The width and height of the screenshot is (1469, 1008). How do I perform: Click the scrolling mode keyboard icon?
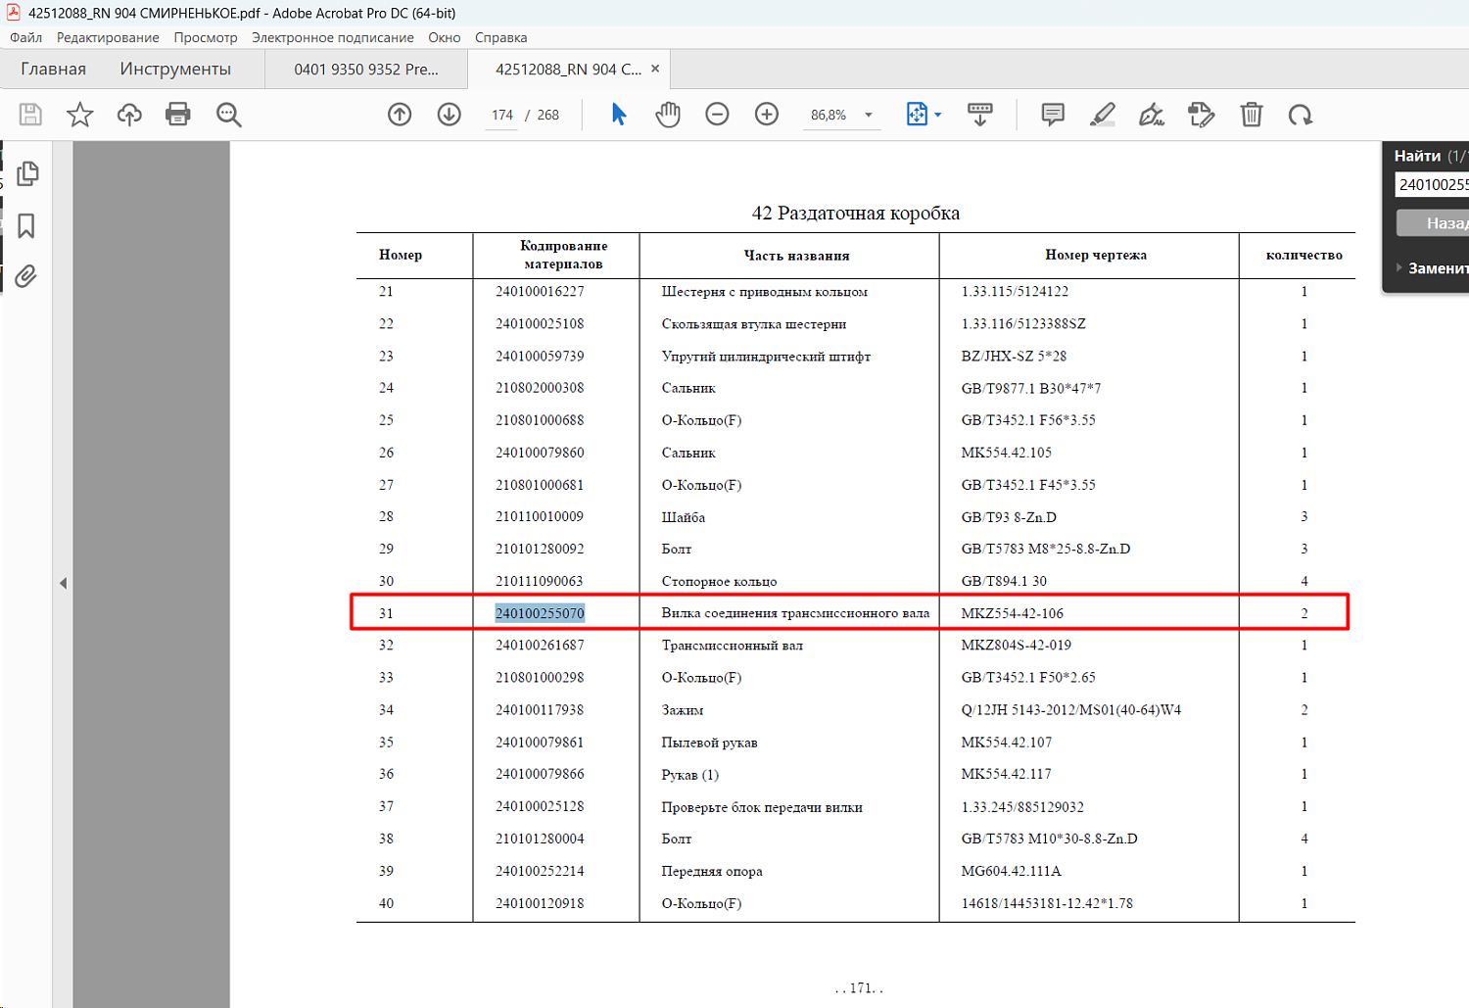pos(979,115)
